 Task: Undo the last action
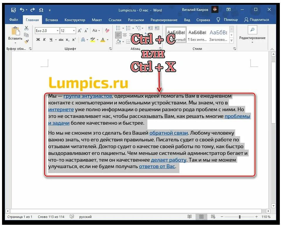[22, 10]
